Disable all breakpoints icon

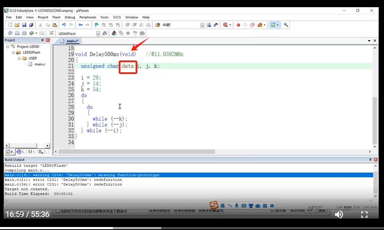pos(252,25)
